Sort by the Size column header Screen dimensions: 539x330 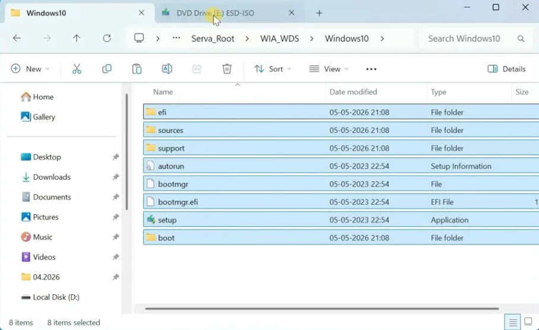pyautogui.click(x=522, y=92)
